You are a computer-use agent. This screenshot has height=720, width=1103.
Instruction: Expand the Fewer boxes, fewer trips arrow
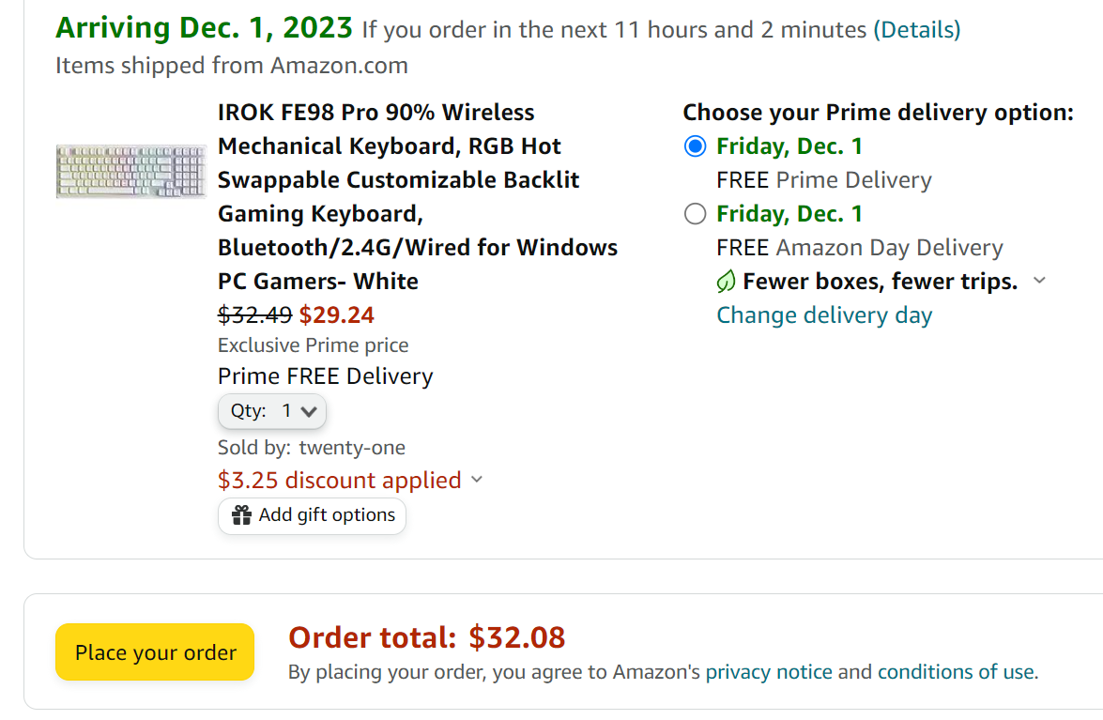pos(1039,281)
